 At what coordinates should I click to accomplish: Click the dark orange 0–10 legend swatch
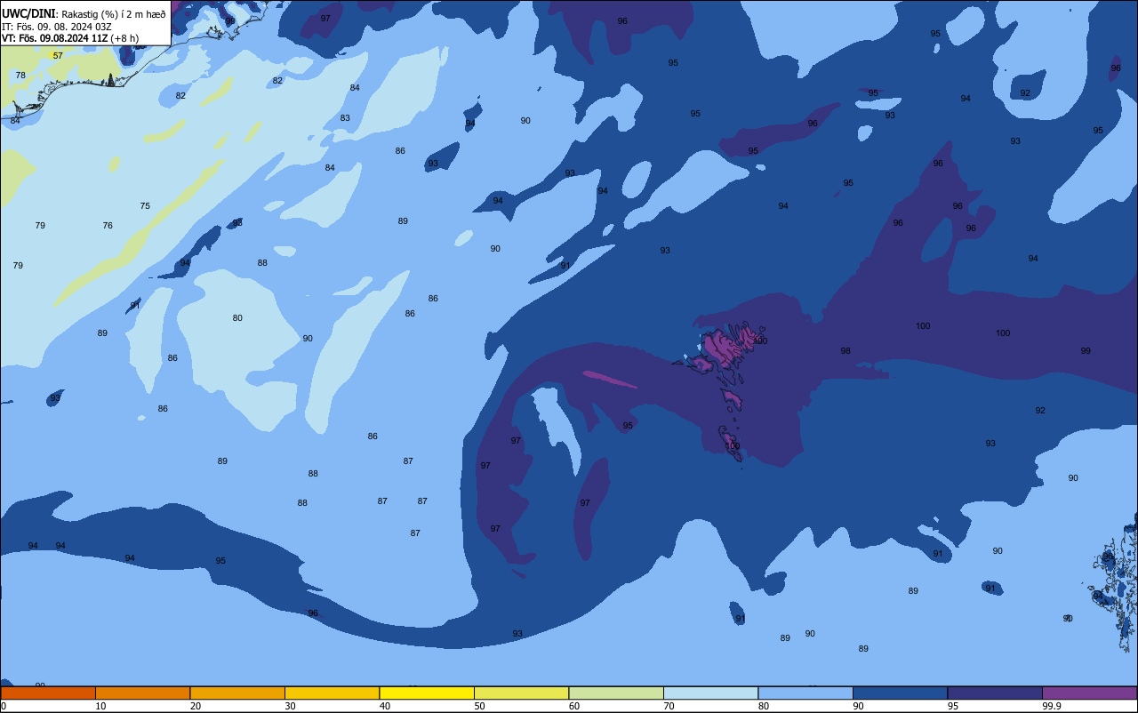coord(48,693)
